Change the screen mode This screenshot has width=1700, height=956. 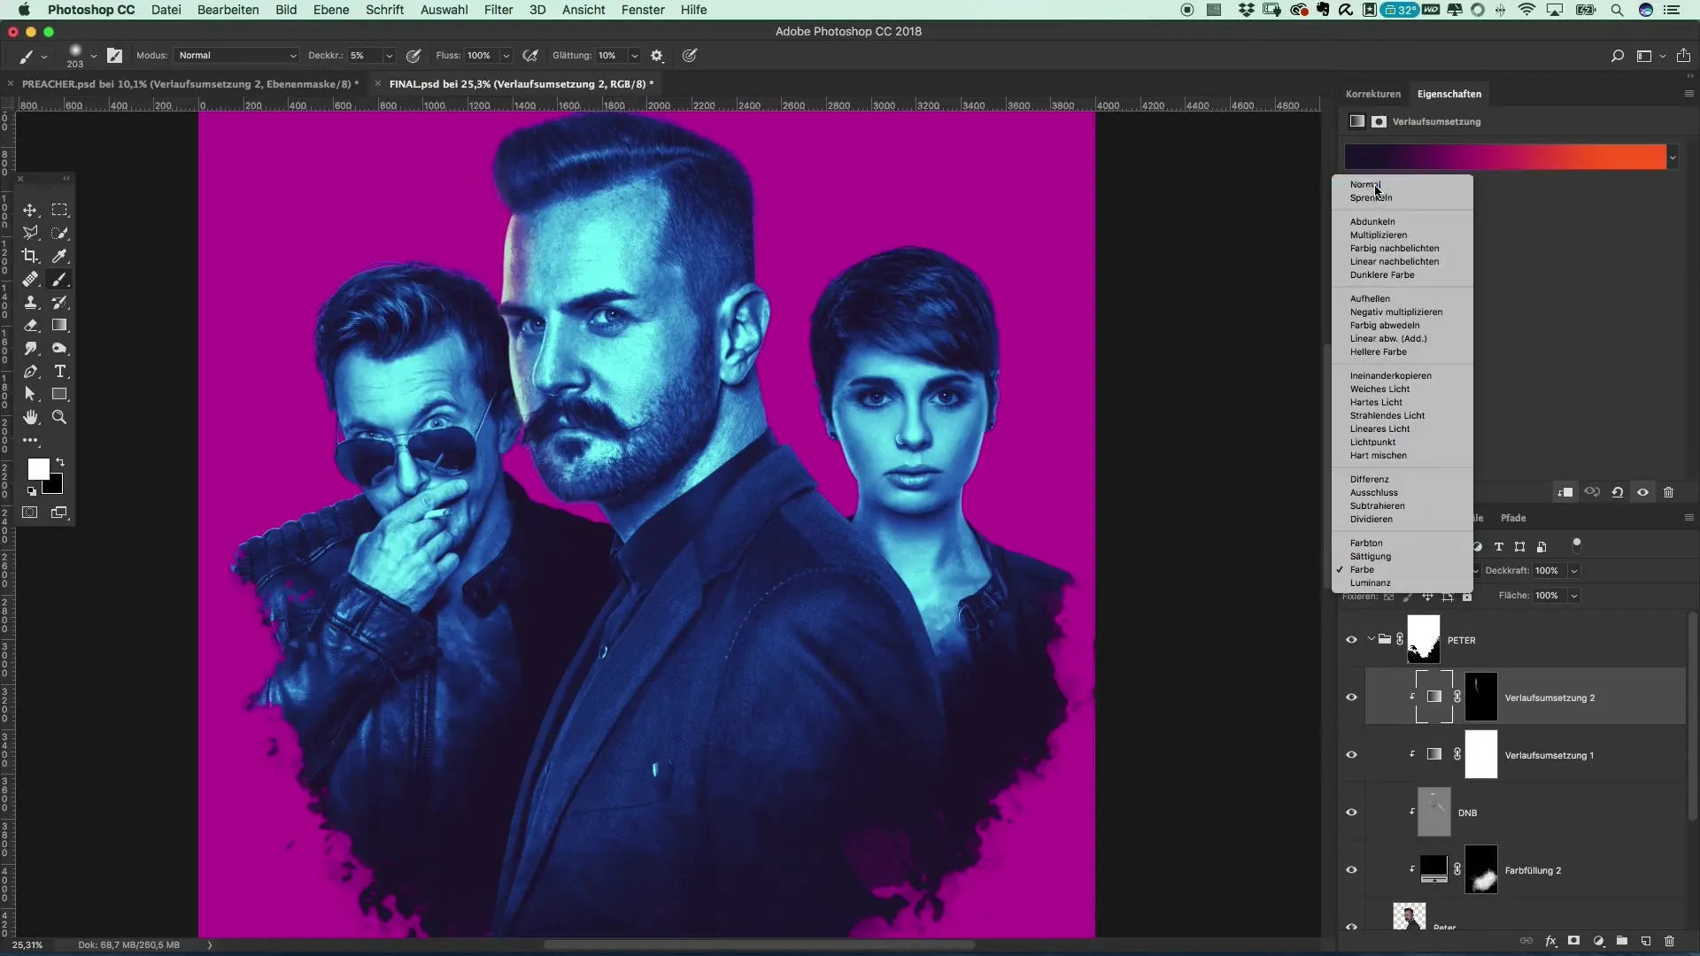[59, 513]
